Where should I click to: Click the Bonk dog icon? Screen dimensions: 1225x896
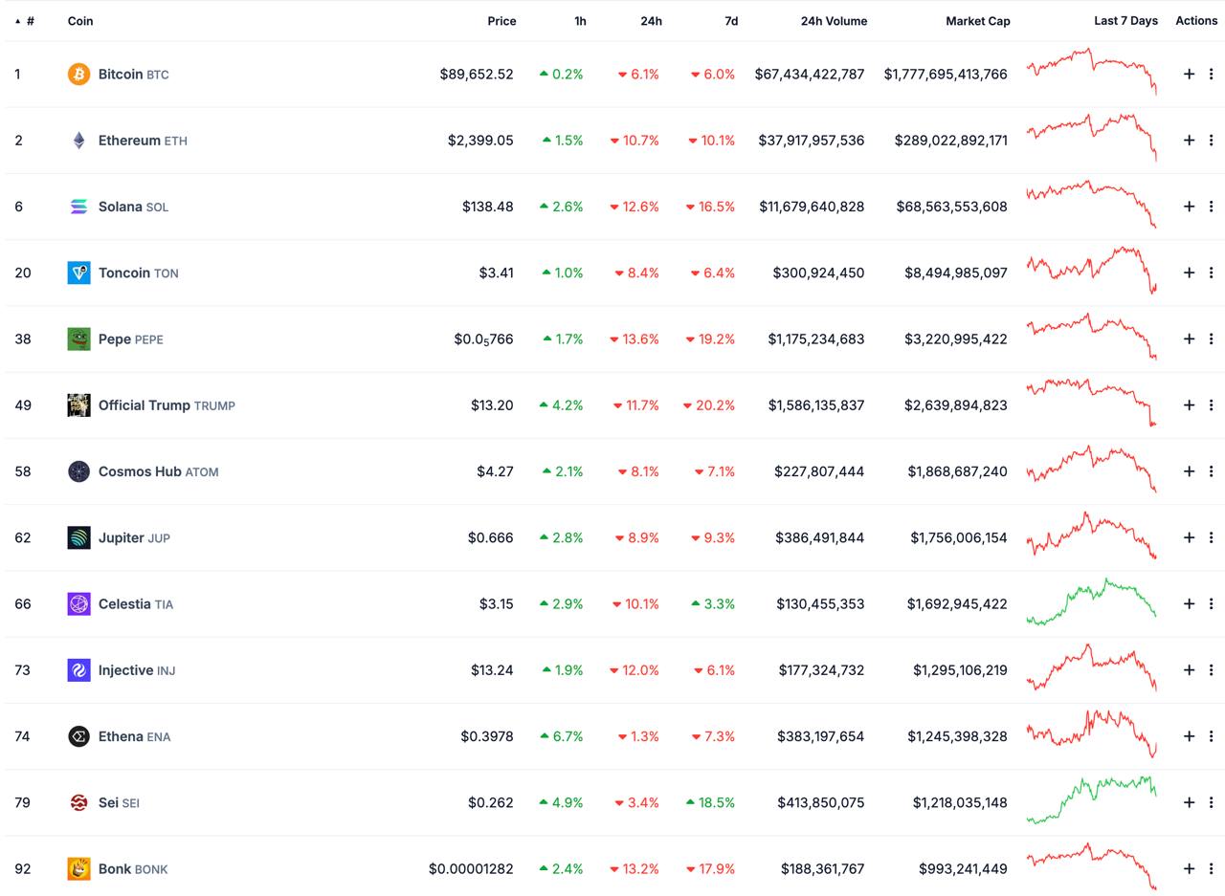coord(78,868)
